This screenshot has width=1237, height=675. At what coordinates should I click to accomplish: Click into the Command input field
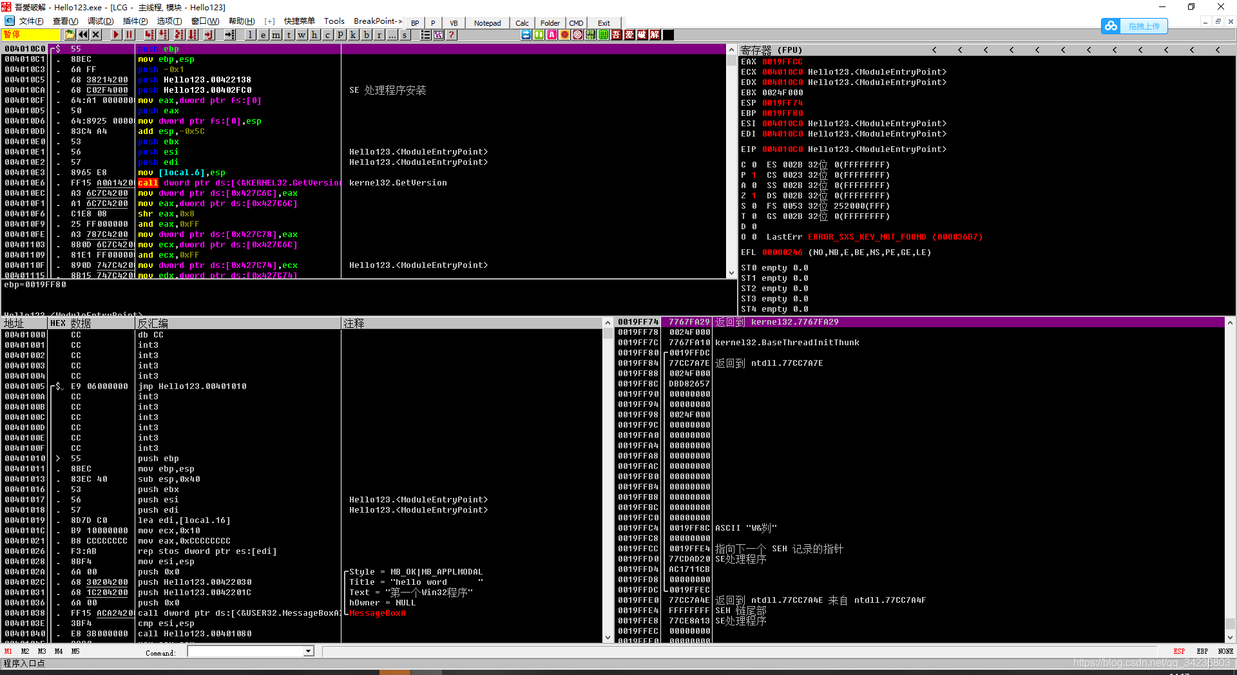(245, 651)
